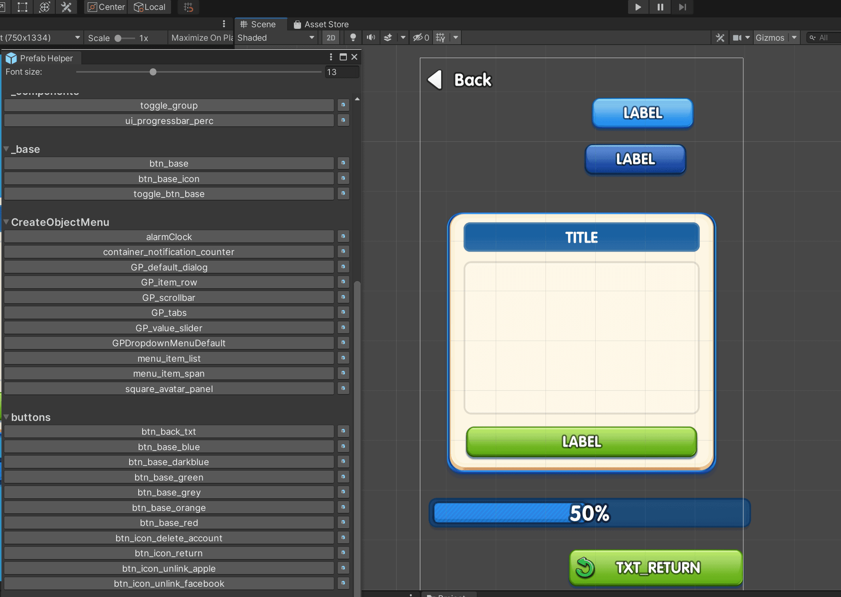The image size is (841, 597).
Task: Open Prefab Helper more options menu
Action: [x=331, y=57]
